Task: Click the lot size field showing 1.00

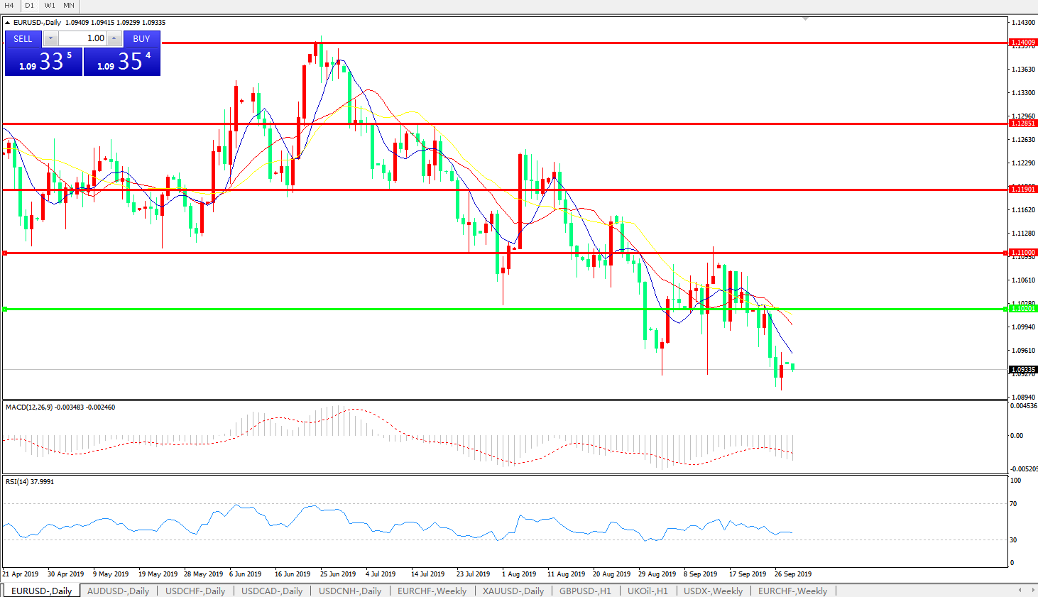Action: click(x=82, y=38)
